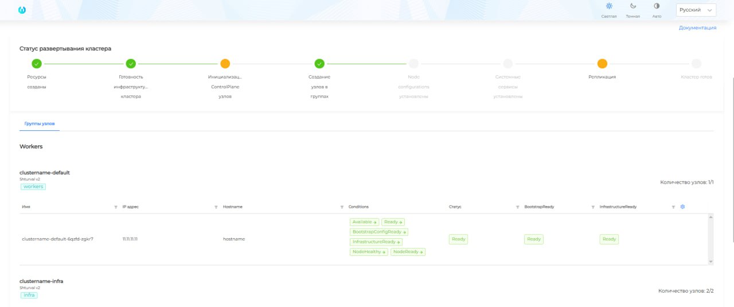Open table column settings via gear icon

click(x=682, y=207)
